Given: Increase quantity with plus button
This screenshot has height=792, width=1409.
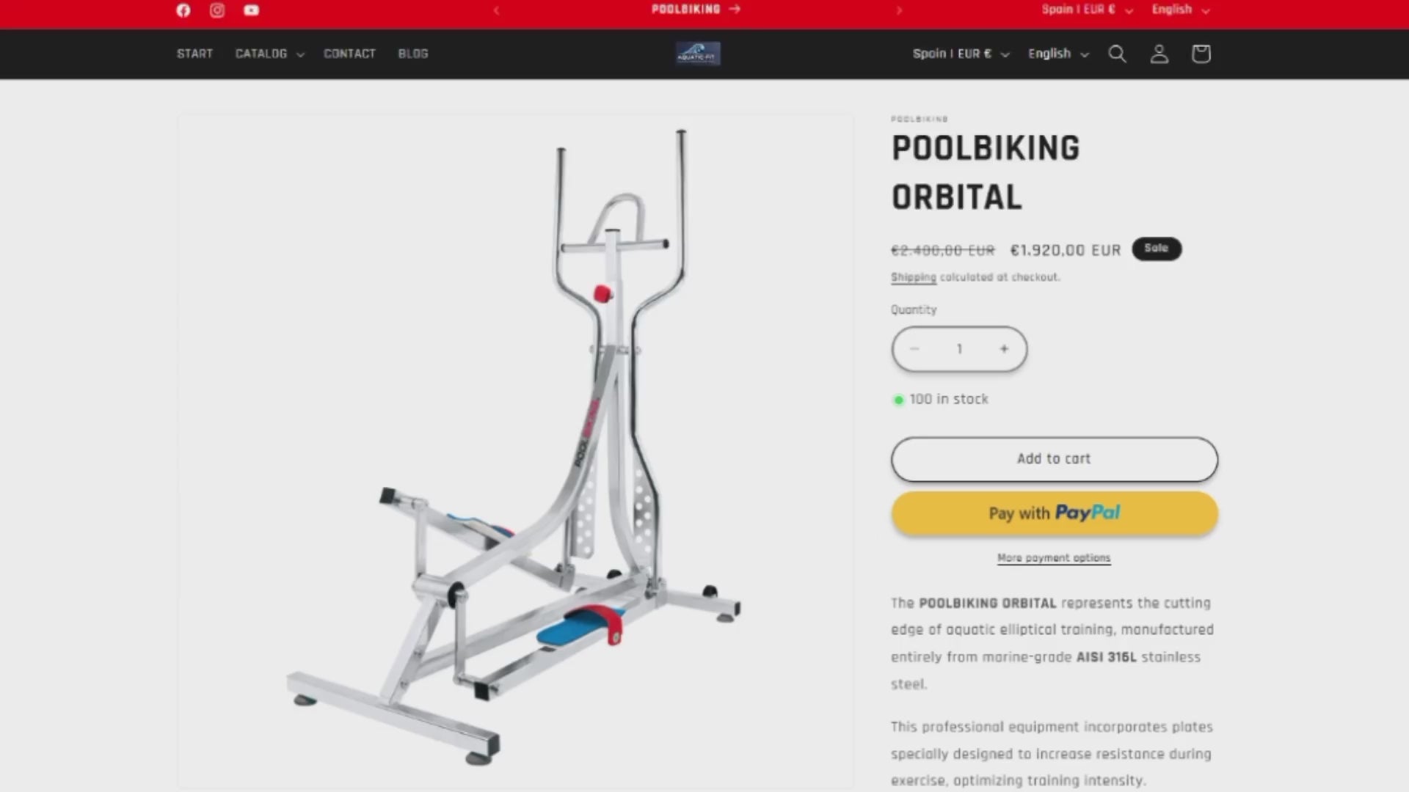Looking at the screenshot, I should click(x=1004, y=349).
